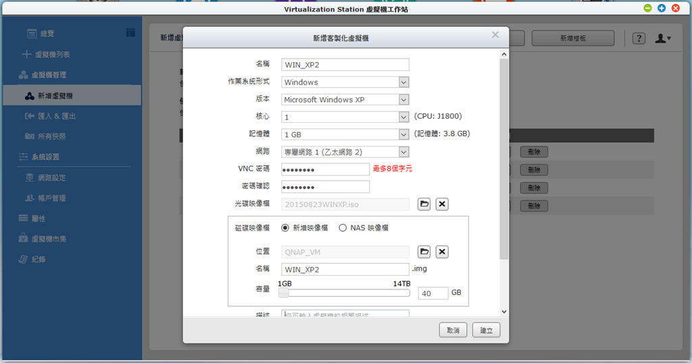Edit the VM 名稱 field WIN_XP2
This screenshot has width=692, height=363.
point(345,65)
